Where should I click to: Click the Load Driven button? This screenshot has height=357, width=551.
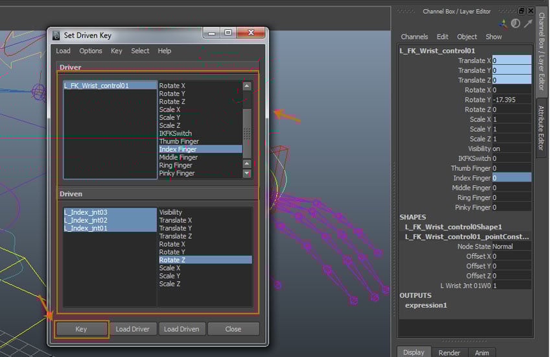(x=182, y=329)
